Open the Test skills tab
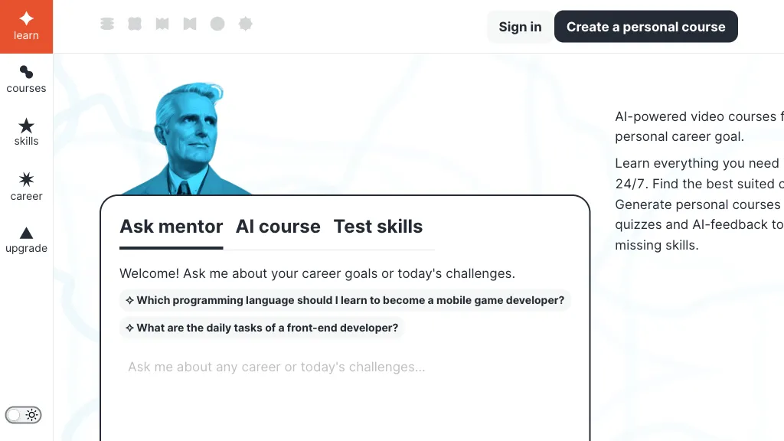Screen dimensions: 784x441 coord(378,227)
